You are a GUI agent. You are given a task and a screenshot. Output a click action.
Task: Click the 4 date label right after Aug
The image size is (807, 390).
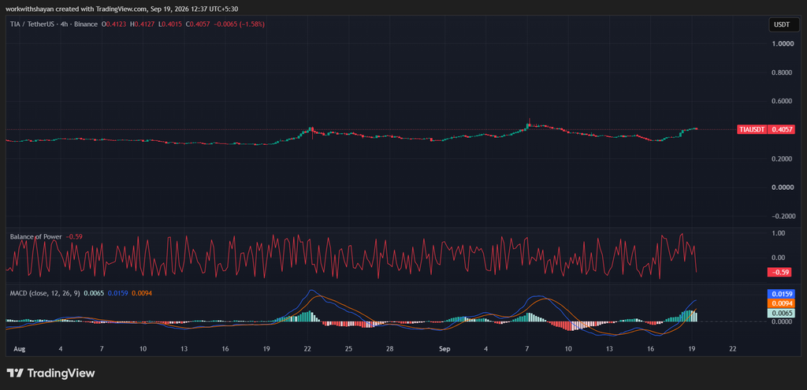tap(61, 349)
